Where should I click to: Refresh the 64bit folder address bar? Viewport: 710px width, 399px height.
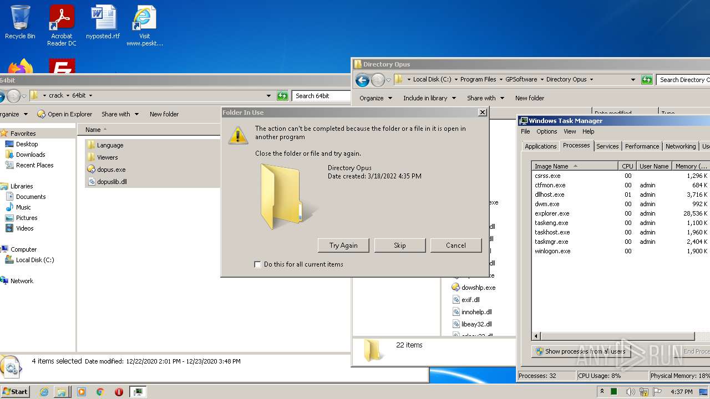point(282,96)
